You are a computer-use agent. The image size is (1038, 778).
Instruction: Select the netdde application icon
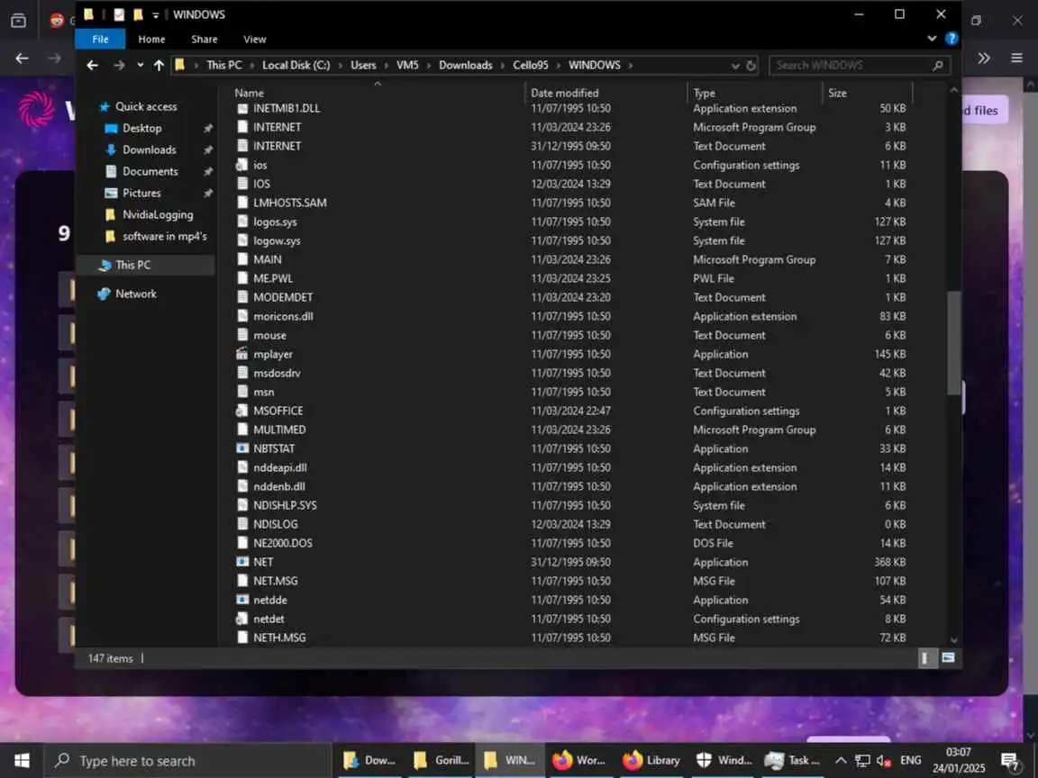click(x=242, y=600)
